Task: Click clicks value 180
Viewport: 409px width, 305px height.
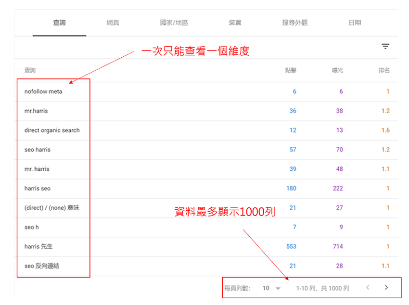Action: pos(292,189)
